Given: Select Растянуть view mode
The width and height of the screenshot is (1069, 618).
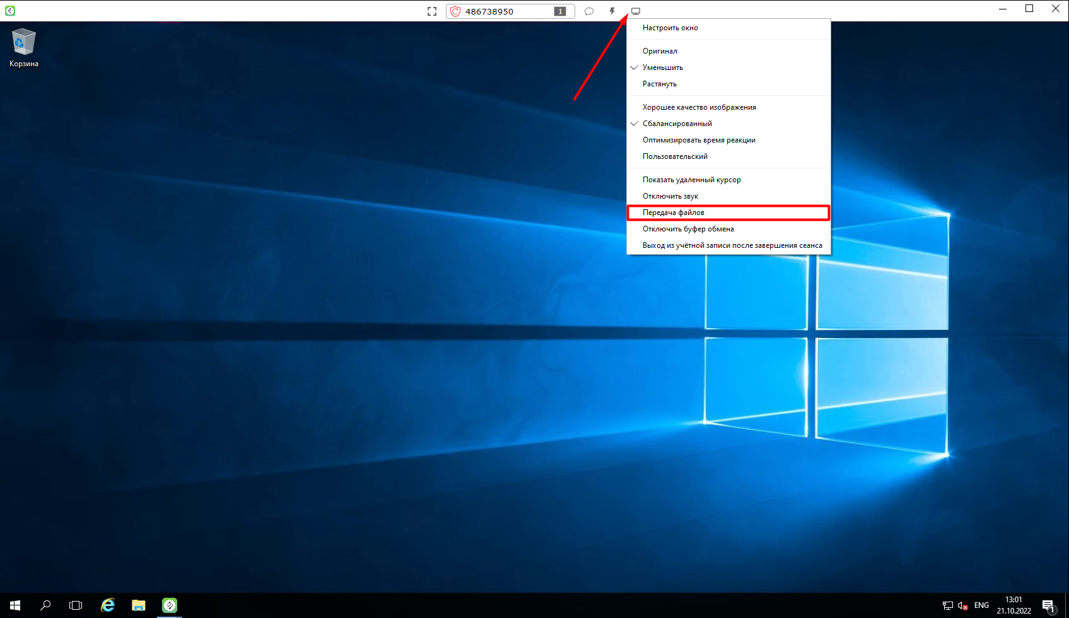Looking at the screenshot, I should pos(728,84).
